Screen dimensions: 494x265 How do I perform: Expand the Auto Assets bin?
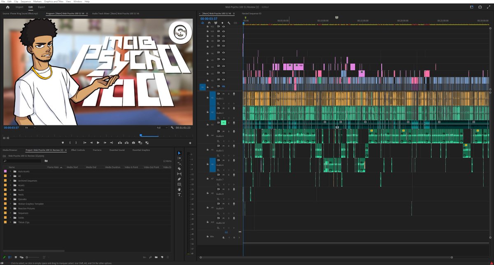tap(10, 171)
